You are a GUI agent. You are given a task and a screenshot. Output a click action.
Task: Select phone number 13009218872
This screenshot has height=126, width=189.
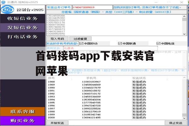[x=91, y=91]
